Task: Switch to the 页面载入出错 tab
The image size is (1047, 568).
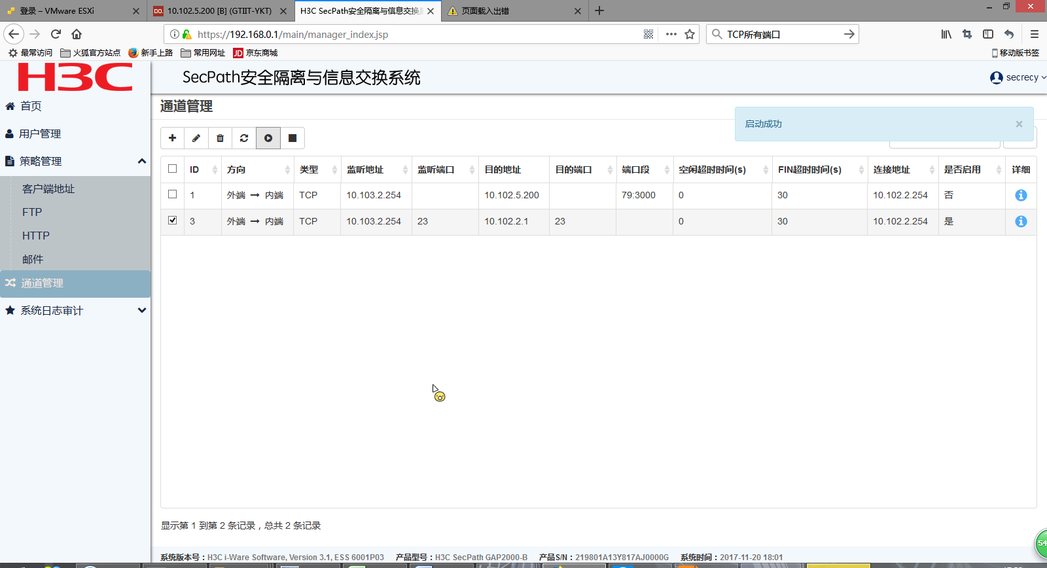Action: coord(515,10)
